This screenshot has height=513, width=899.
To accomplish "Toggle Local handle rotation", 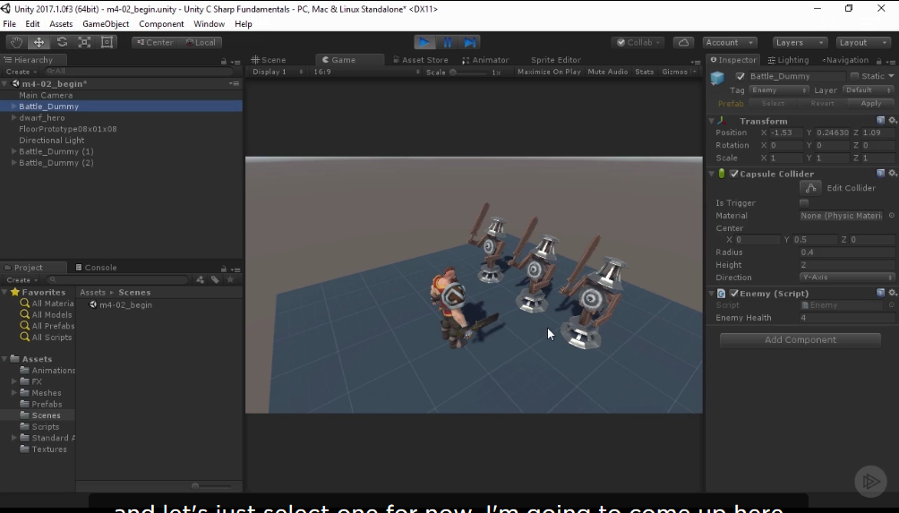I will pos(200,42).
